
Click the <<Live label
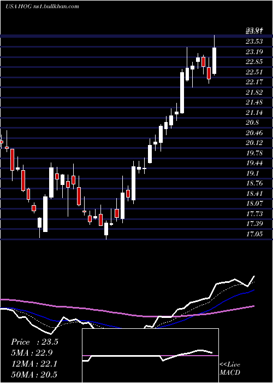[230, 365]
